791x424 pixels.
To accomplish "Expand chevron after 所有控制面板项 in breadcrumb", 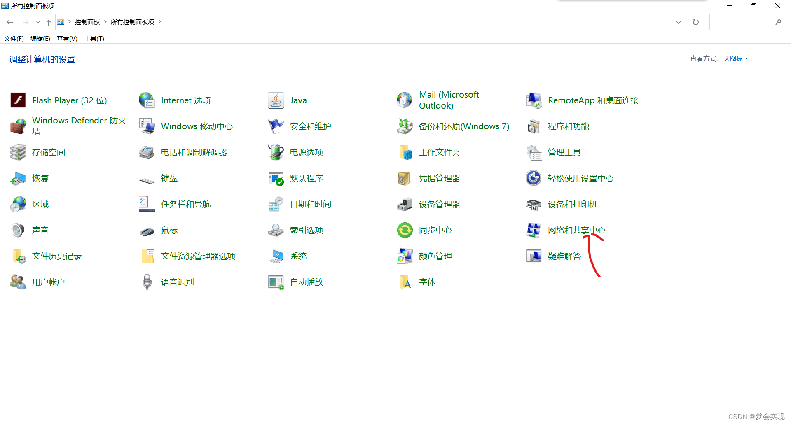I will 160,22.
